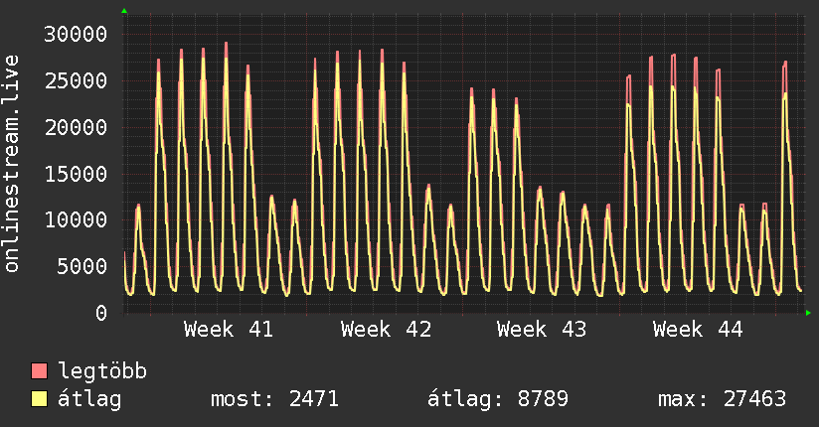Select the max: 27463 statistic
This screenshot has height=427, width=819.
pos(722,399)
